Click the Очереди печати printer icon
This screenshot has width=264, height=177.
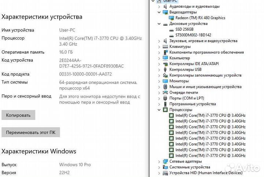point(165,93)
